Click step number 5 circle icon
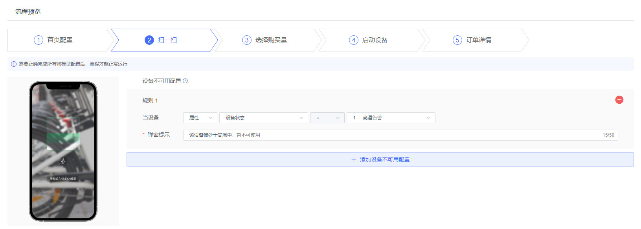 click(457, 40)
